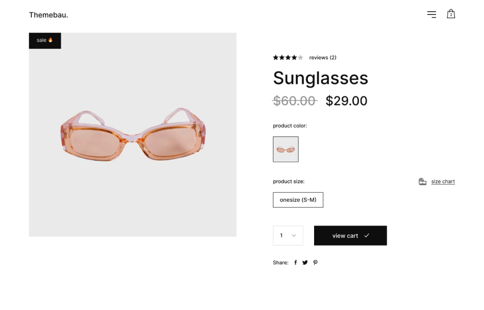Select the onesize (S-M) size option

click(298, 200)
